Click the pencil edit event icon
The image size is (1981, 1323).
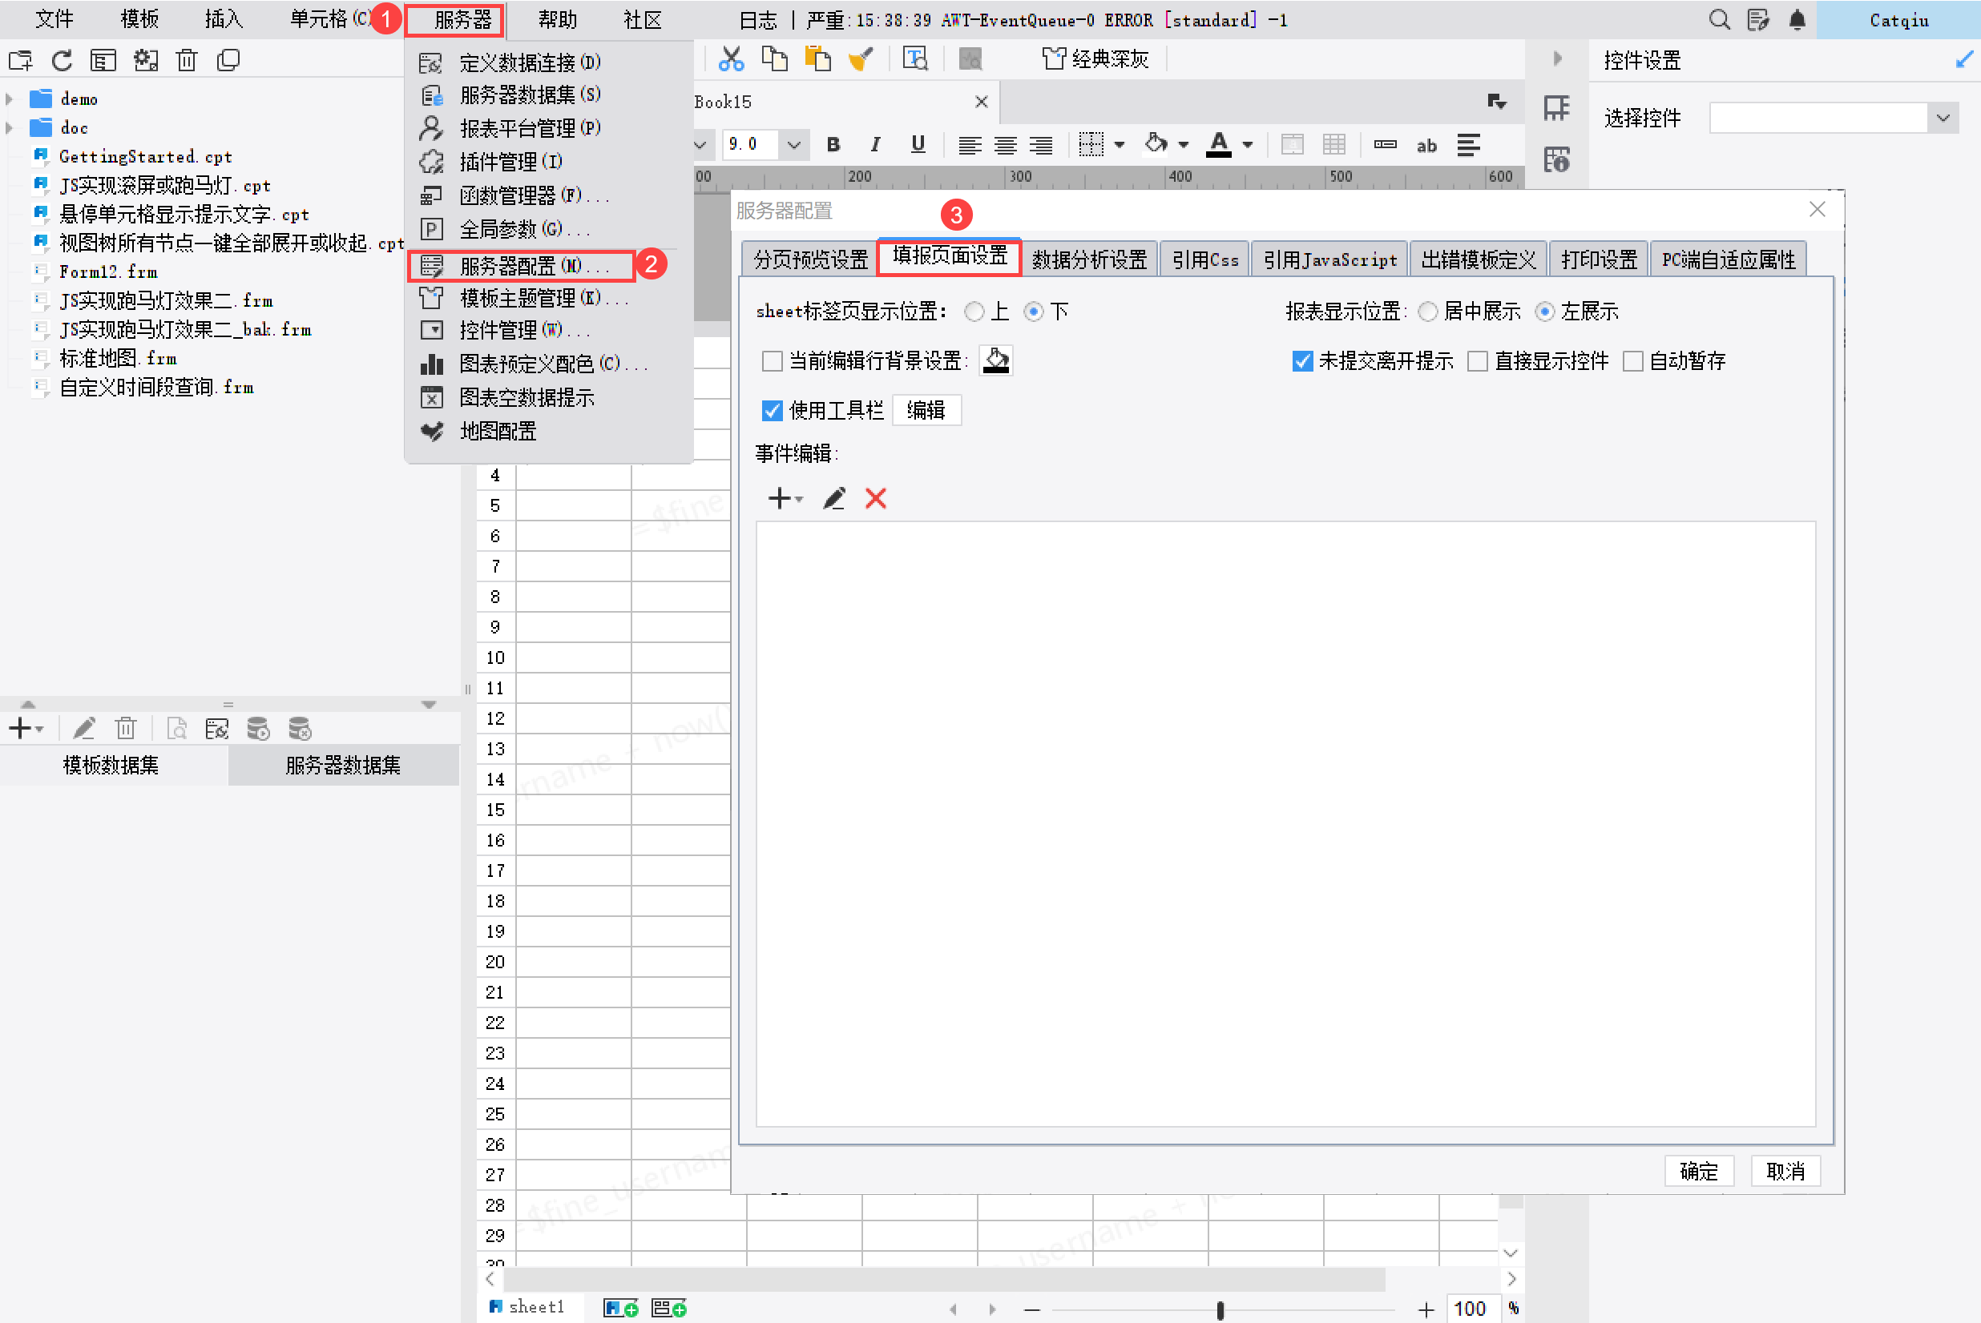click(834, 499)
